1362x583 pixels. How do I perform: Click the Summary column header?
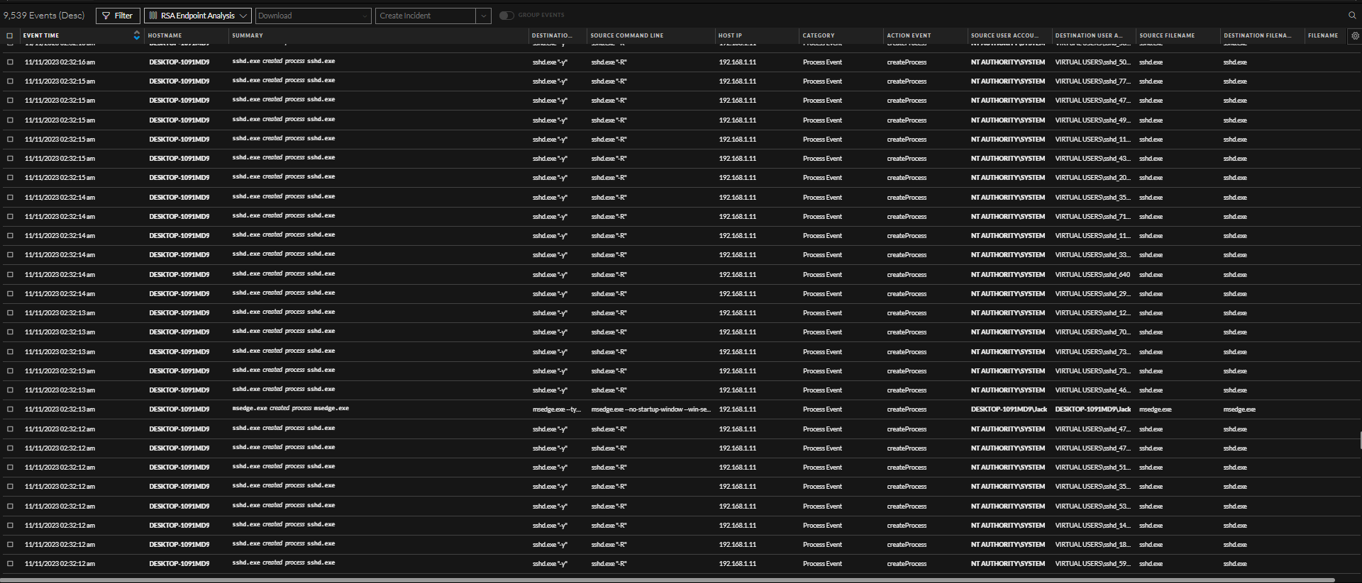coord(248,35)
